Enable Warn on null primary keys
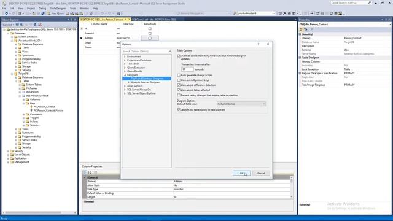The width and height of the screenshot is (393, 221). point(179,80)
